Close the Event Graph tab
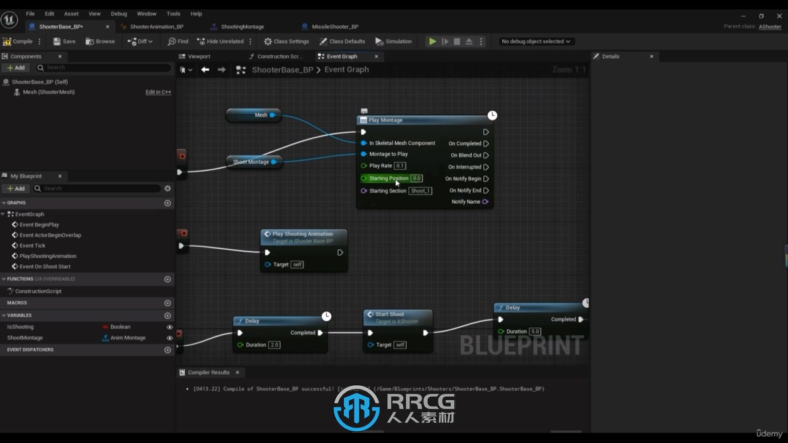The image size is (788, 443). (x=376, y=56)
